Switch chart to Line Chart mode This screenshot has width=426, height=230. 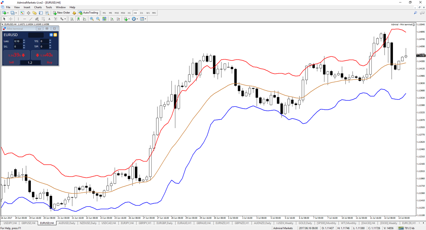(84, 19)
